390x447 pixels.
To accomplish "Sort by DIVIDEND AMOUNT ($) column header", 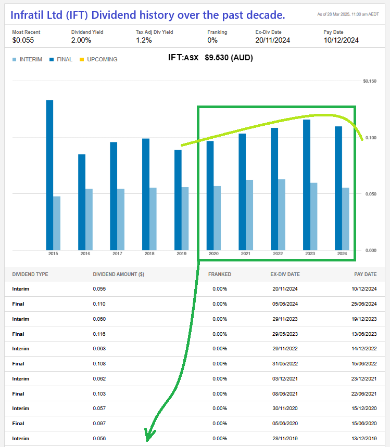I will (x=118, y=274).
